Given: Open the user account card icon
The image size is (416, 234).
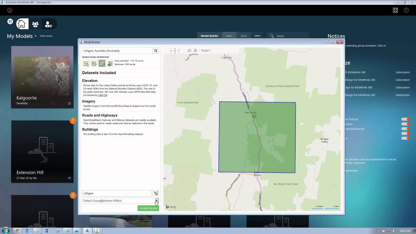Looking at the screenshot, I should (48, 24).
